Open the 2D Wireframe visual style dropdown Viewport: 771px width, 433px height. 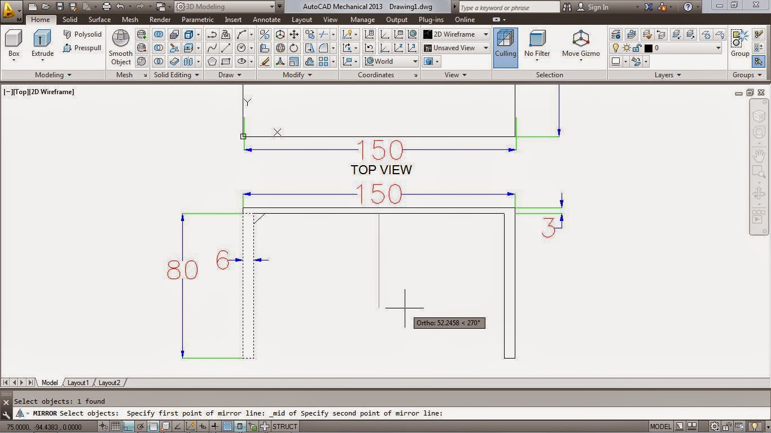coord(484,34)
